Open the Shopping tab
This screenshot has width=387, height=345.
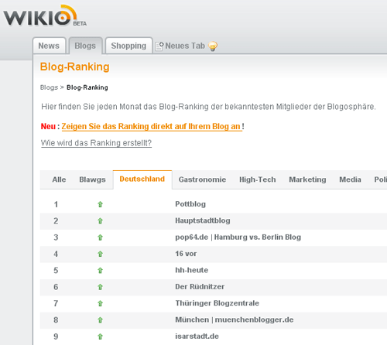coord(128,46)
